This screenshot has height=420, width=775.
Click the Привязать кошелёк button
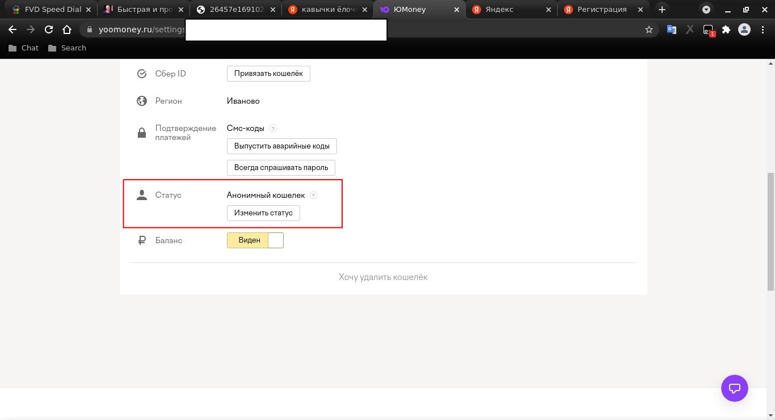click(268, 74)
